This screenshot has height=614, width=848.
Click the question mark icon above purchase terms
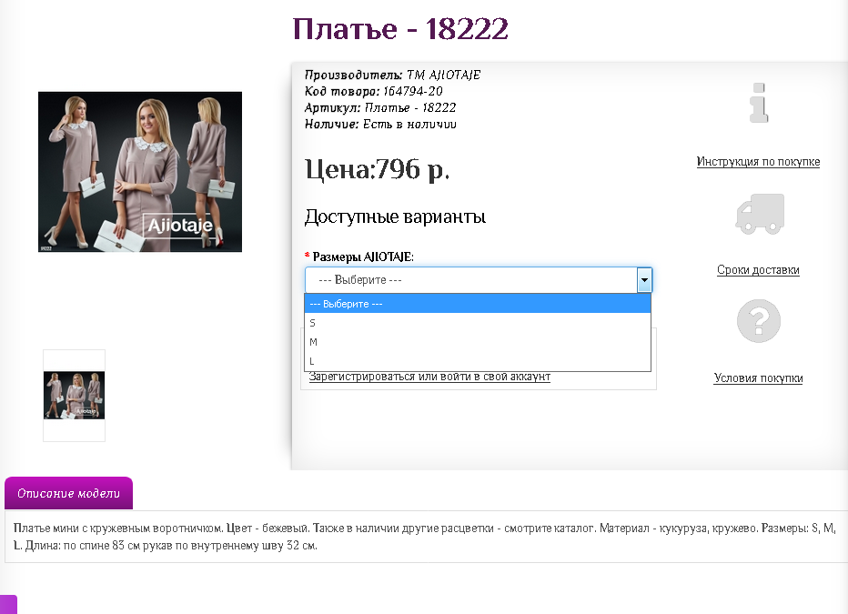pyautogui.click(x=759, y=320)
